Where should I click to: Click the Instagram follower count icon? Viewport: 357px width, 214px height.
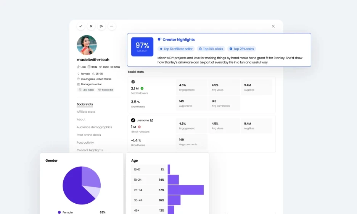(x=90, y=67)
